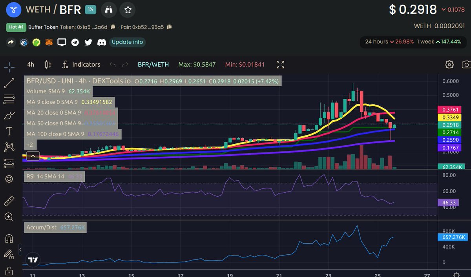Open the Telegram link icon

(x=75, y=42)
